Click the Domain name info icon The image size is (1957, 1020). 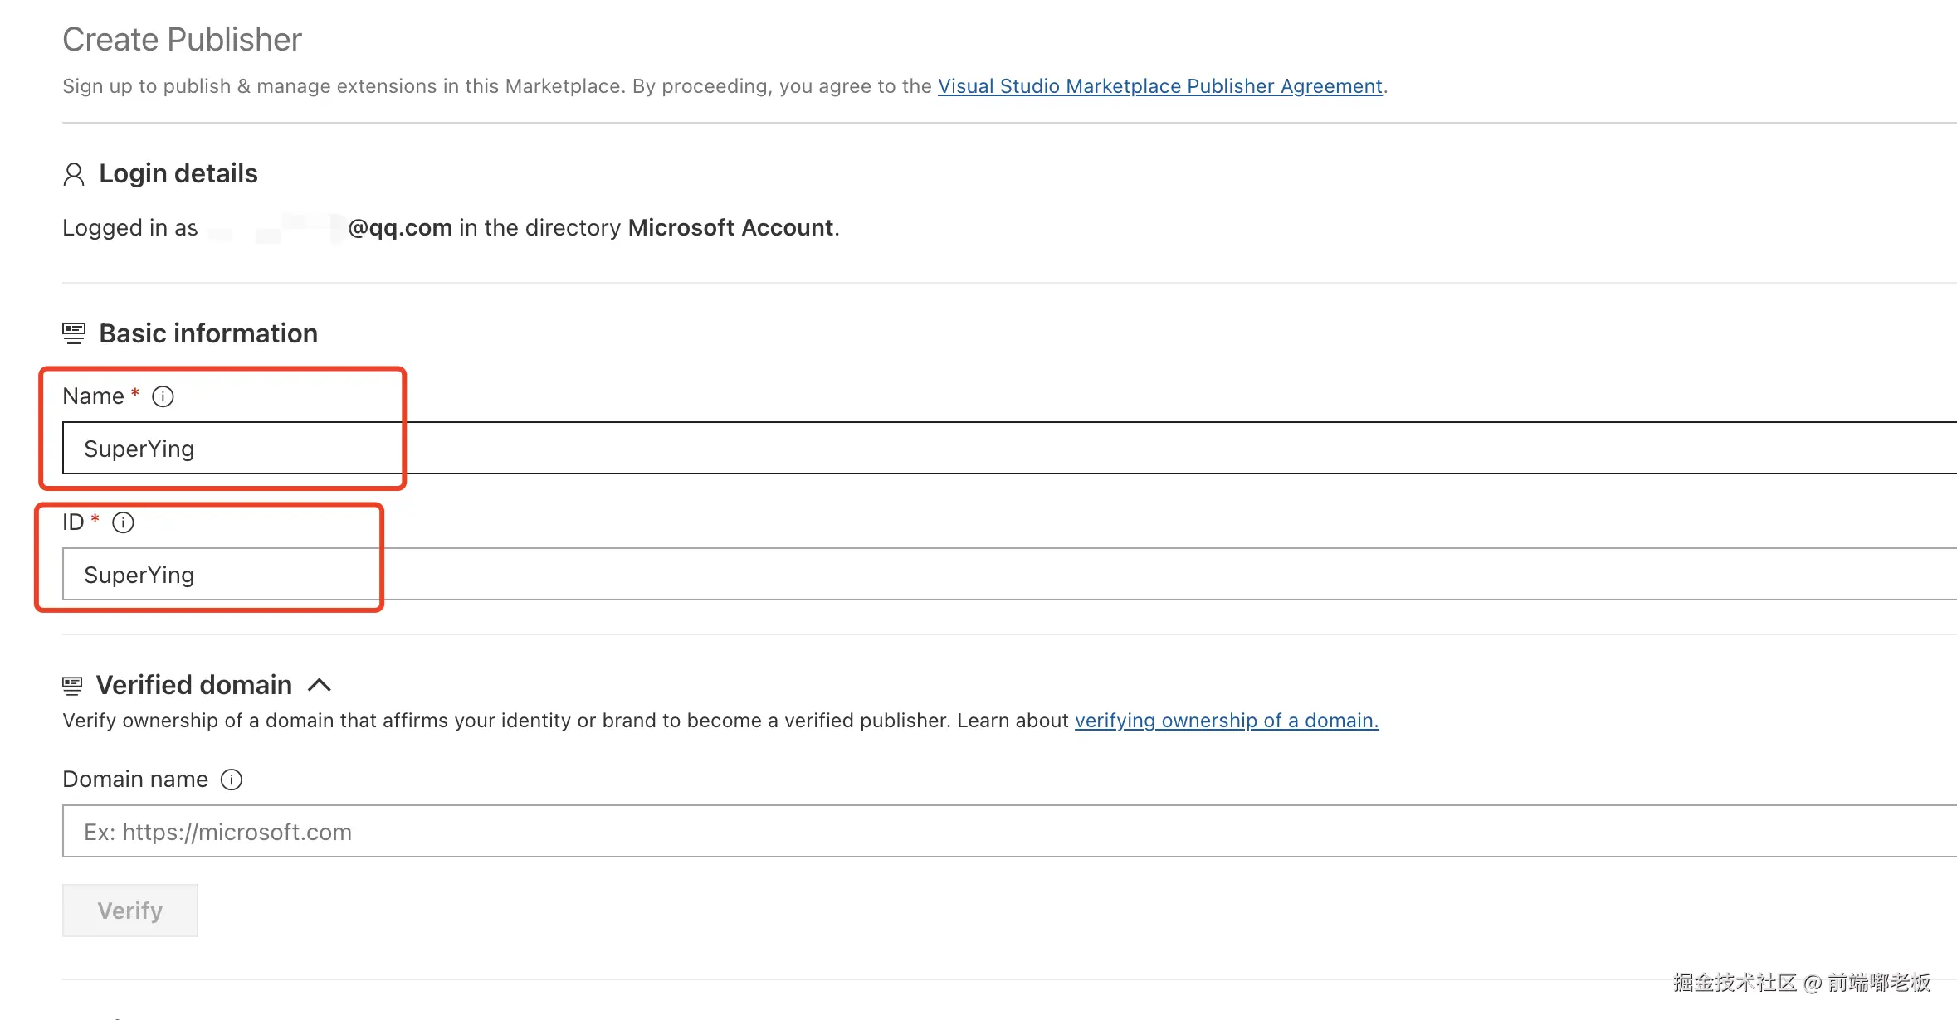click(x=232, y=780)
